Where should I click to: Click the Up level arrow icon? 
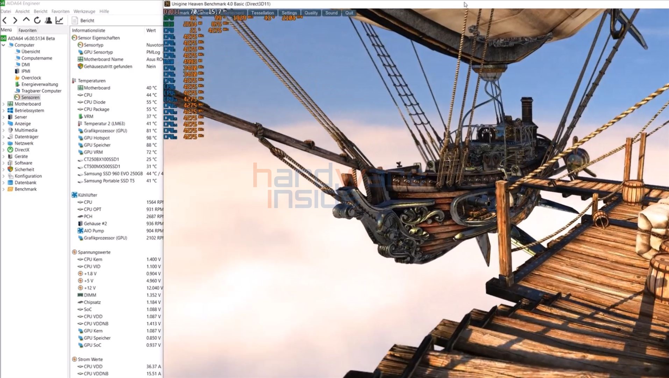pyautogui.click(x=26, y=20)
